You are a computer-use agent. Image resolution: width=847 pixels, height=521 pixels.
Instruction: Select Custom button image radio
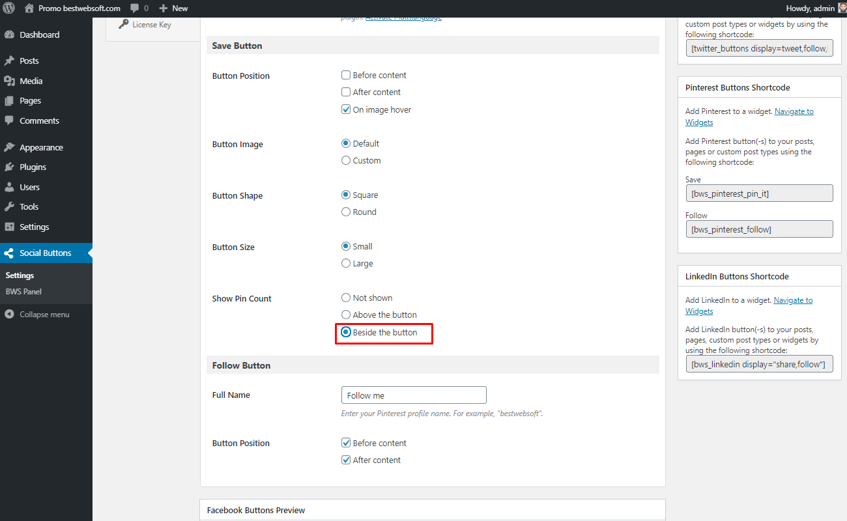point(346,160)
